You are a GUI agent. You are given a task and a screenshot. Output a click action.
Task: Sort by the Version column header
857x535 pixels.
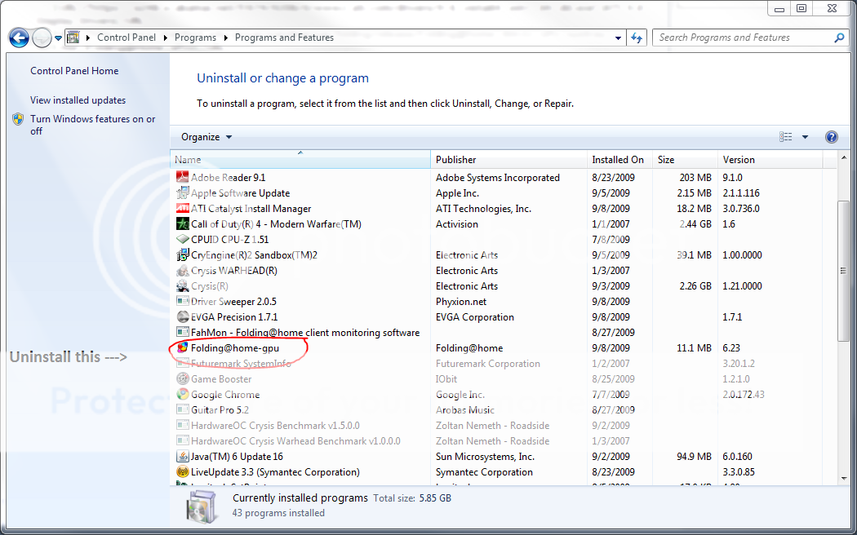(x=770, y=159)
